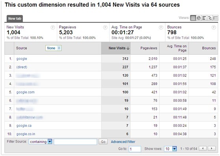Open the Advanced Filter link
This screenshot has height=156, width=220.
coord(123,142)
